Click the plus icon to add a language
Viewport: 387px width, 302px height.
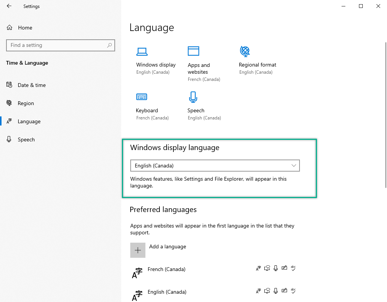point(138,250)
